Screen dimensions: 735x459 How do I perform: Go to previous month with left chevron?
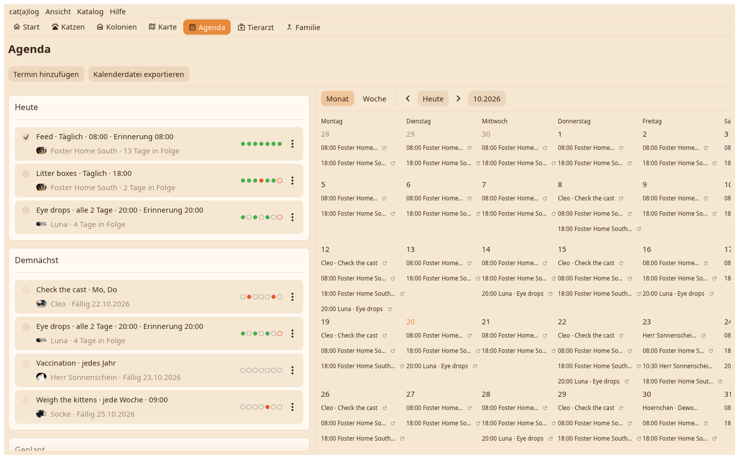408,98
